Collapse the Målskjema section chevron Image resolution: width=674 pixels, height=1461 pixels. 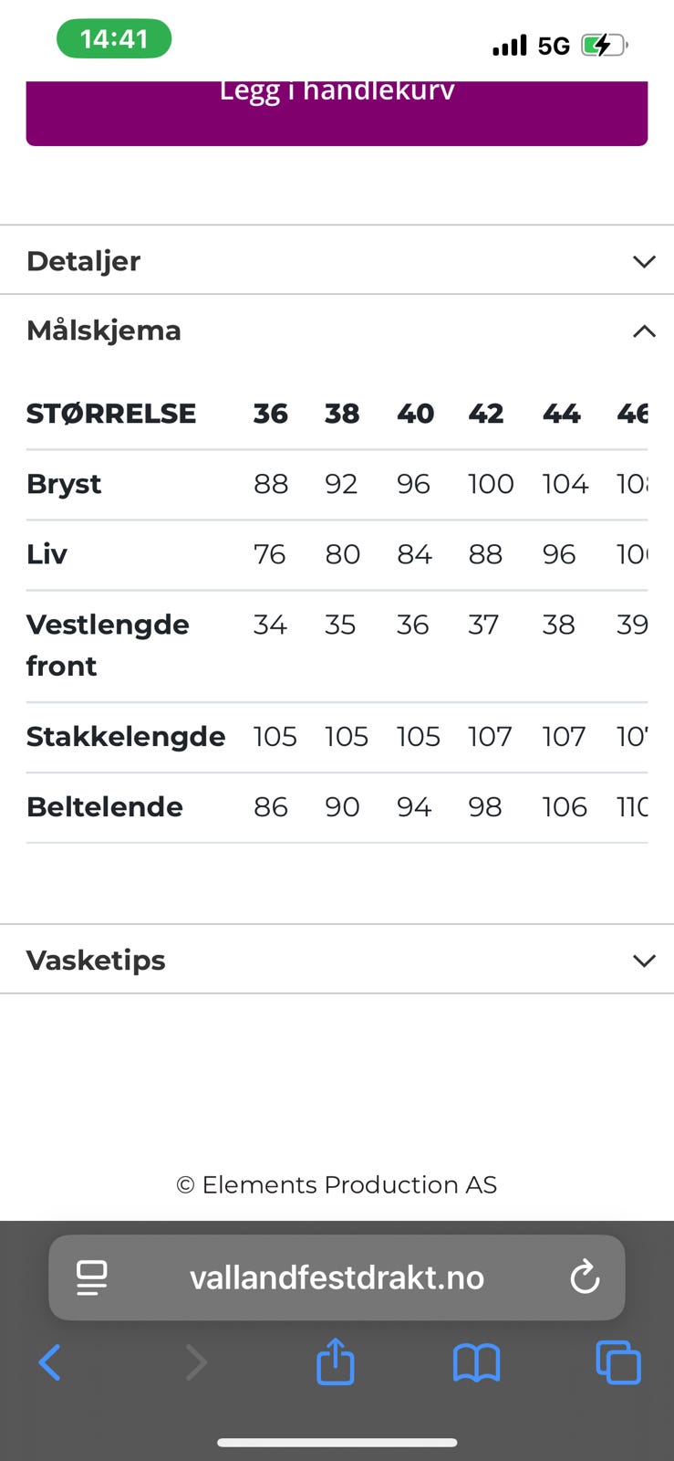pyautogui.click(x=644, y=331)
